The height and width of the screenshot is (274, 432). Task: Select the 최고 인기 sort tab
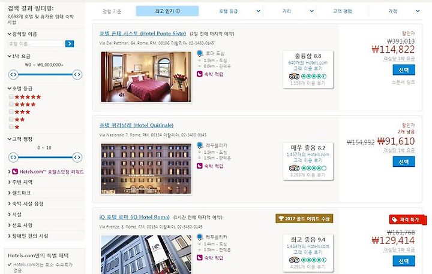(167, 11)
